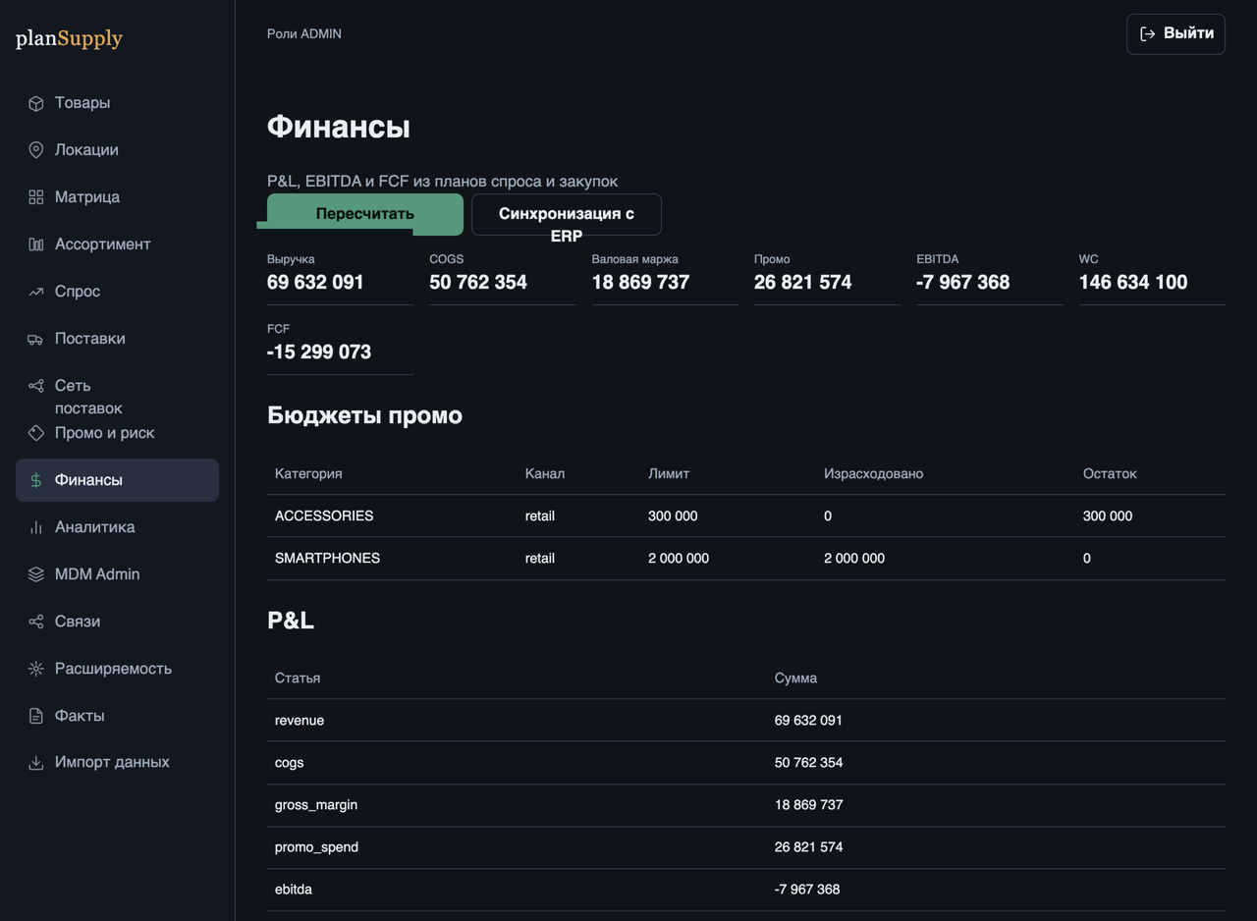
Task: Click the Промо и риск tag icon
Action: tap(36, 433)
